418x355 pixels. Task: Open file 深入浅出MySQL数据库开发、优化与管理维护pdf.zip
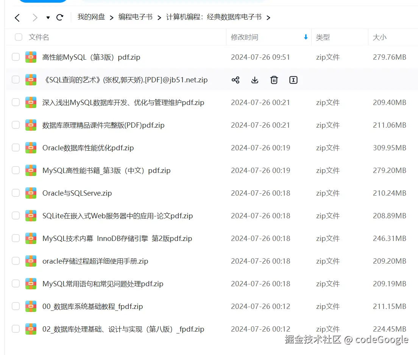point(123,102)
